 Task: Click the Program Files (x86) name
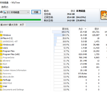(x=11, y=54)
